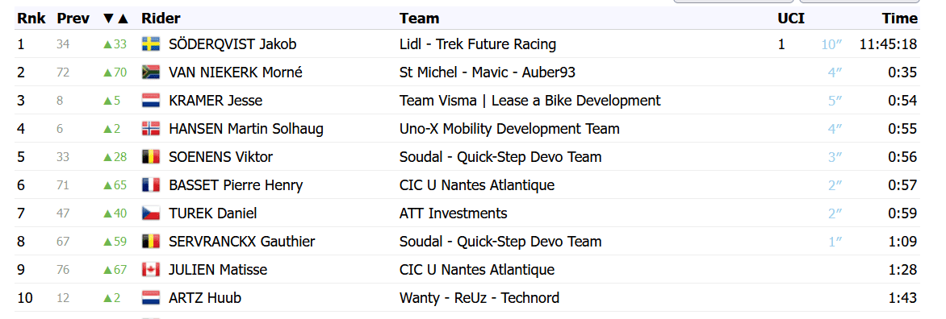Click the Czech flag next to Turek
Viewport: 946px width, 319px height.
150,213
